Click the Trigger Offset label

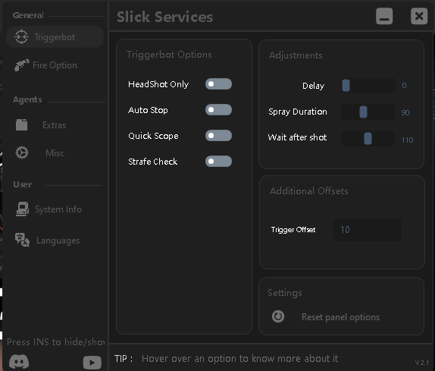click(x=293, y=230)
